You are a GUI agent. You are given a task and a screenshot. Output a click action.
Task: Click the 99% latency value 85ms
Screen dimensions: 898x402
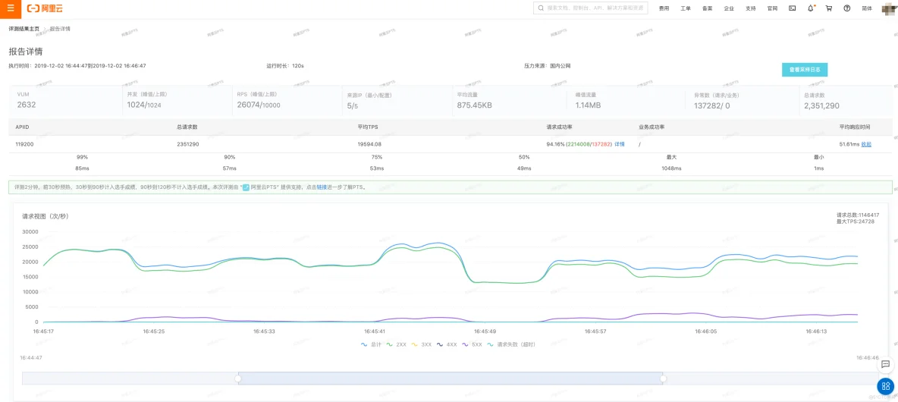coord(82,168)
